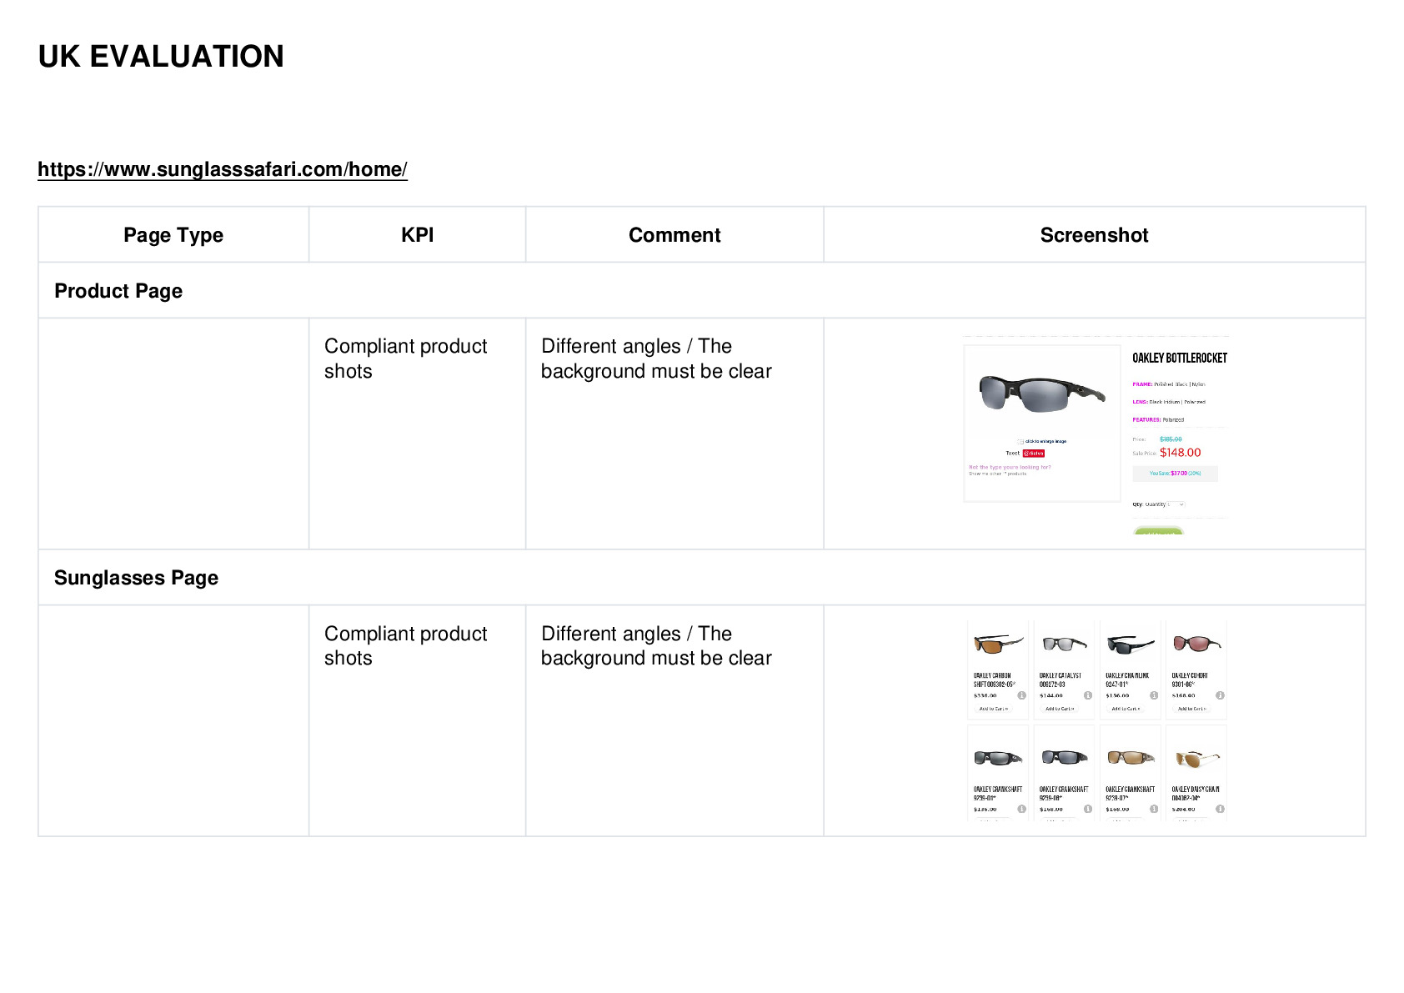Click 'Show me other products' link
The image size is (1404, 993).
click(x=998, y=474)
